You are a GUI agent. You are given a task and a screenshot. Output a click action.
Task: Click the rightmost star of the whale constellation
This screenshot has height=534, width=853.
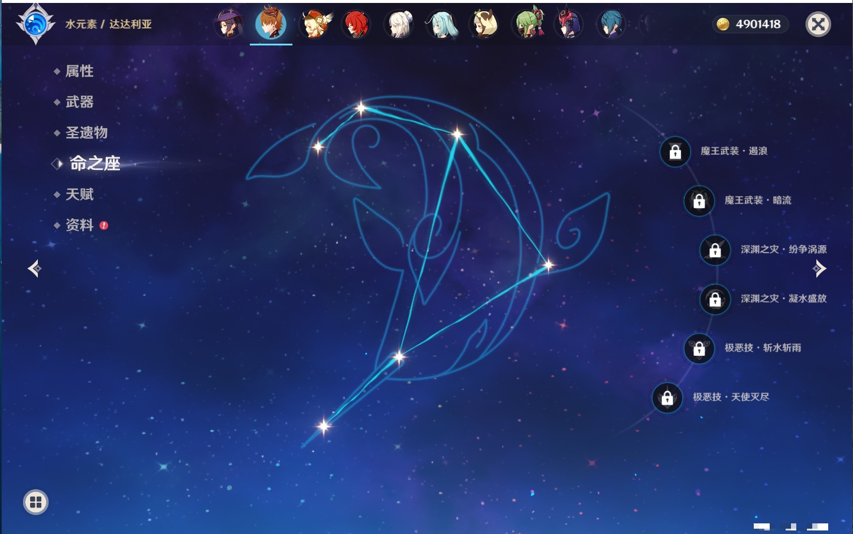pos(548,264)
